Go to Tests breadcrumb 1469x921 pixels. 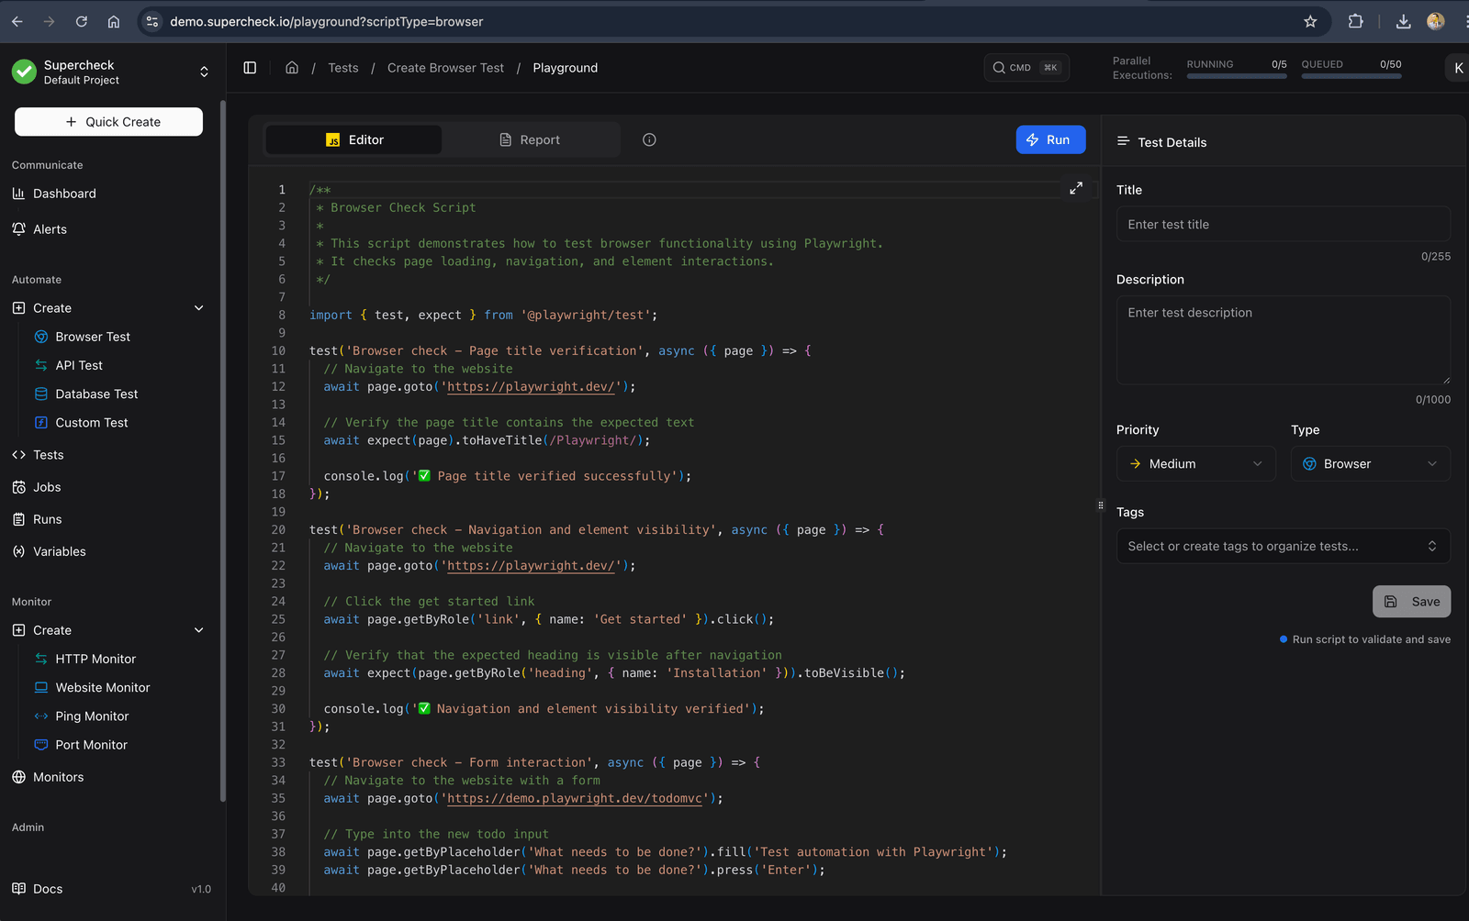pos(343,68)
